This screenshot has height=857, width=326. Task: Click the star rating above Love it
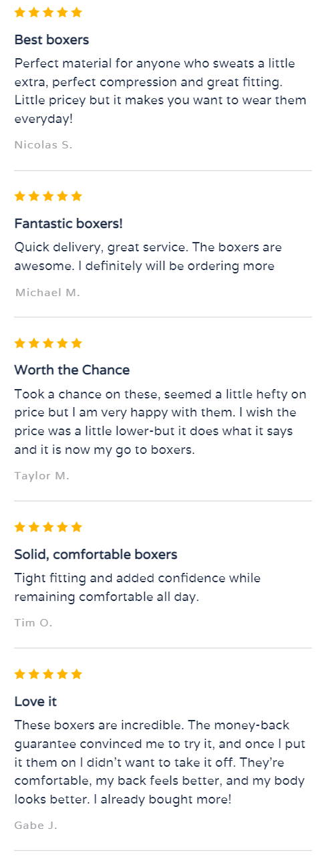48,674
